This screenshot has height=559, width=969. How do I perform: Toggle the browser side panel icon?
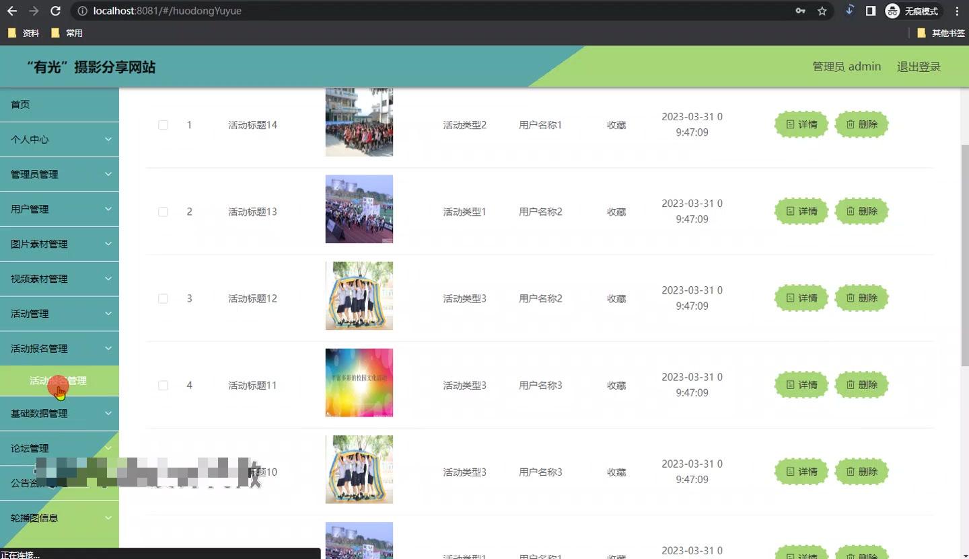click(x=870, y=11)
